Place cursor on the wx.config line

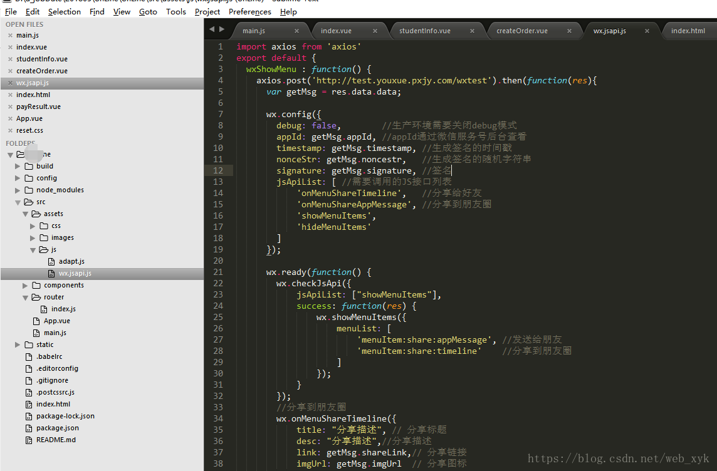tap(294, 114)
